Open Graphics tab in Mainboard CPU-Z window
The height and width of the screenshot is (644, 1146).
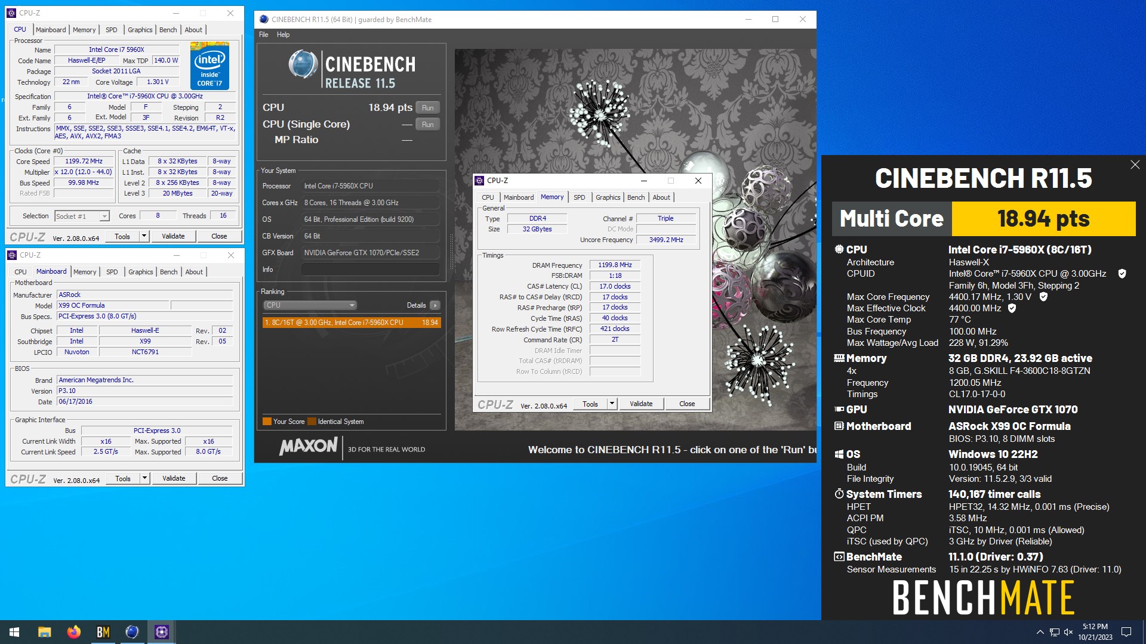(141, 272)
